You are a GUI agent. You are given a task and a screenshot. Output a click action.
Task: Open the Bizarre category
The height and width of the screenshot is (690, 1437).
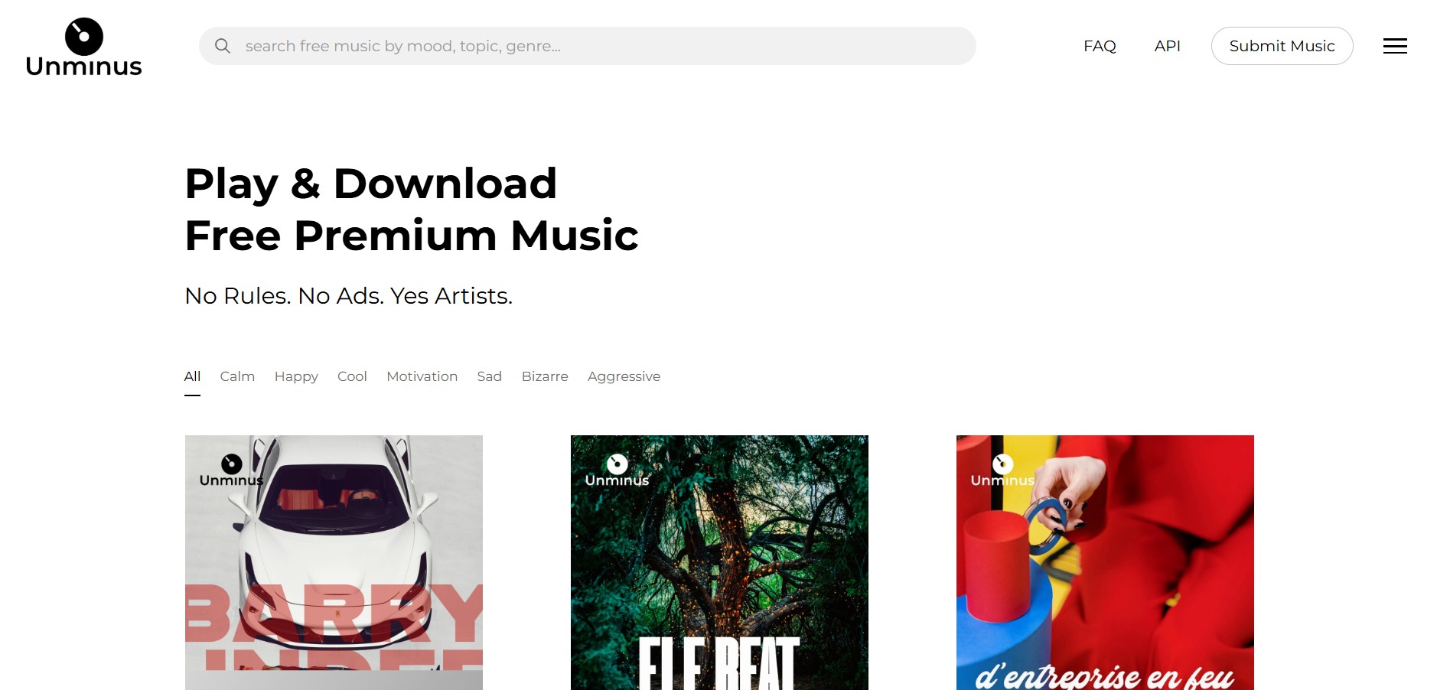click(545, 376)
